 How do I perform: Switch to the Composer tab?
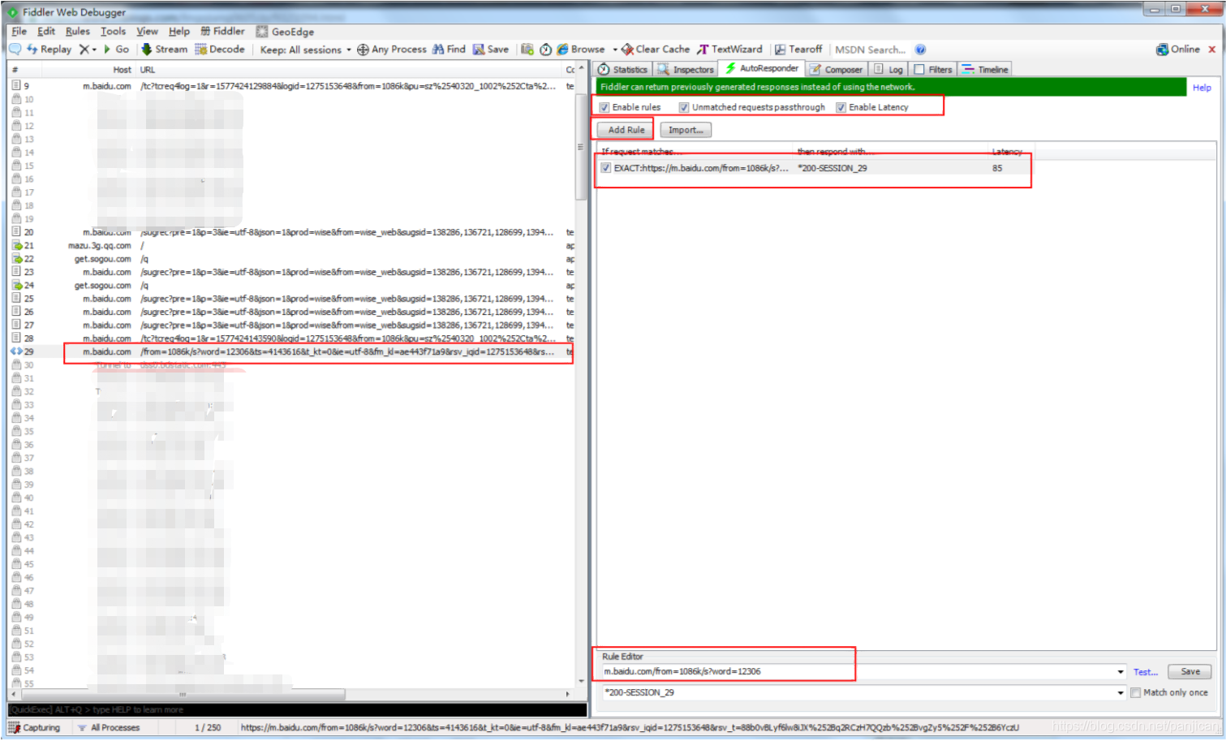836,70
